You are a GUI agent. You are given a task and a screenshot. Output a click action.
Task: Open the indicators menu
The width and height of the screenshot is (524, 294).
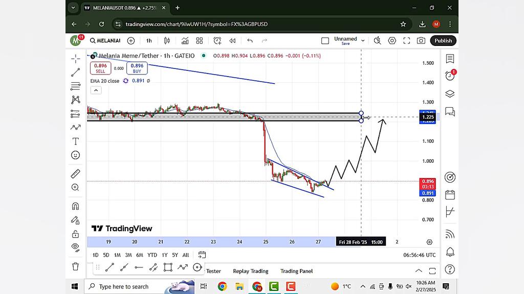[185, 41]
